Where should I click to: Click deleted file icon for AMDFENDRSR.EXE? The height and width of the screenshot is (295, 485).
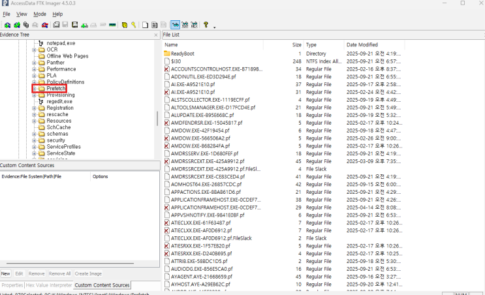pyautogui.click(x=167, y=123)
